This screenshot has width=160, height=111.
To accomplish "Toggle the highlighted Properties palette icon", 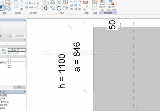I will (x=2, y=8).
